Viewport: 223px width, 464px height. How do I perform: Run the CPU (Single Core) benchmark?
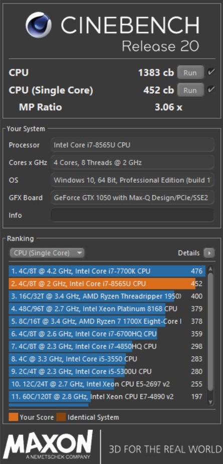(190, 90)
